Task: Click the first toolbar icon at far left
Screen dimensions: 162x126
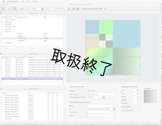Action: coord(3,9)
